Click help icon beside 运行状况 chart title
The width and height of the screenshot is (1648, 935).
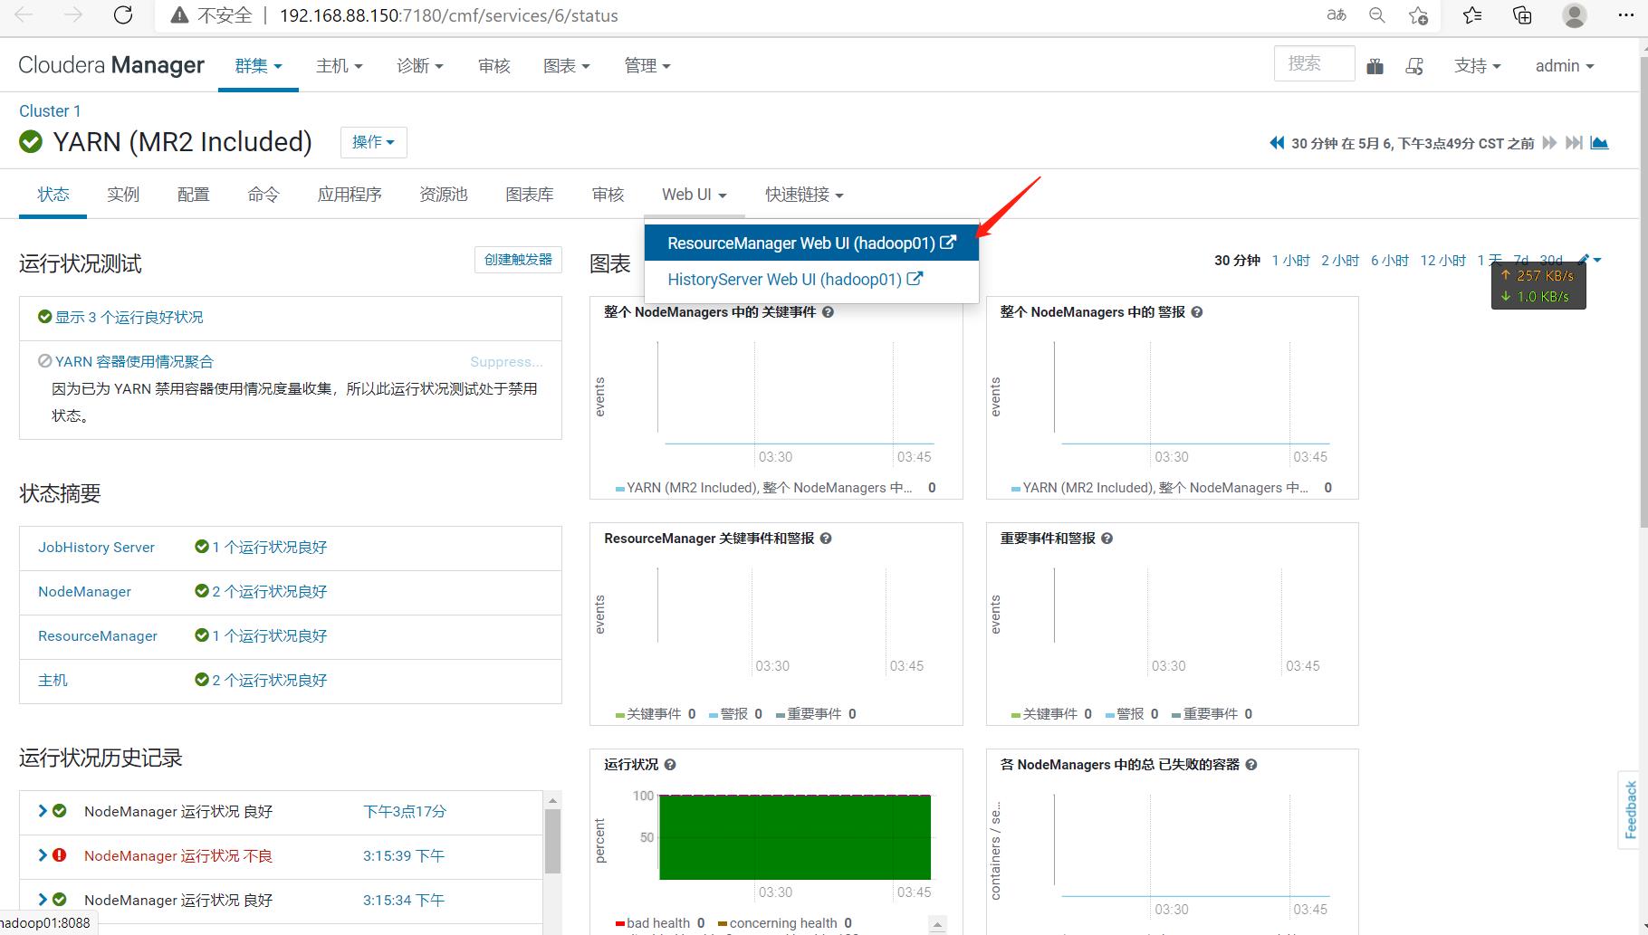click(x=670, y=765)
